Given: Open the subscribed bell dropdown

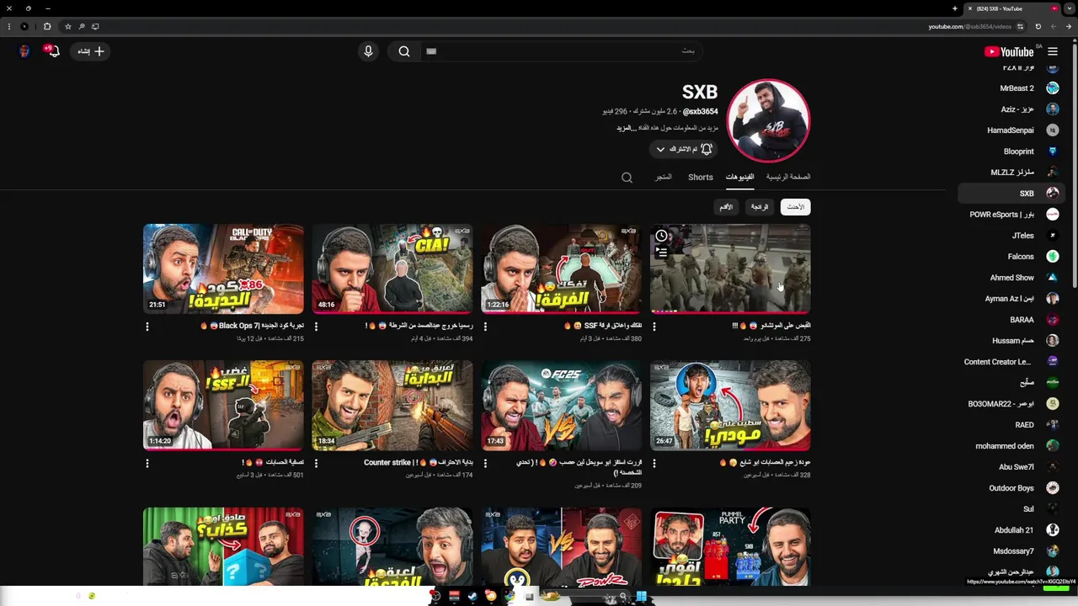Looking at the screenshot, I should coord(682,149).
